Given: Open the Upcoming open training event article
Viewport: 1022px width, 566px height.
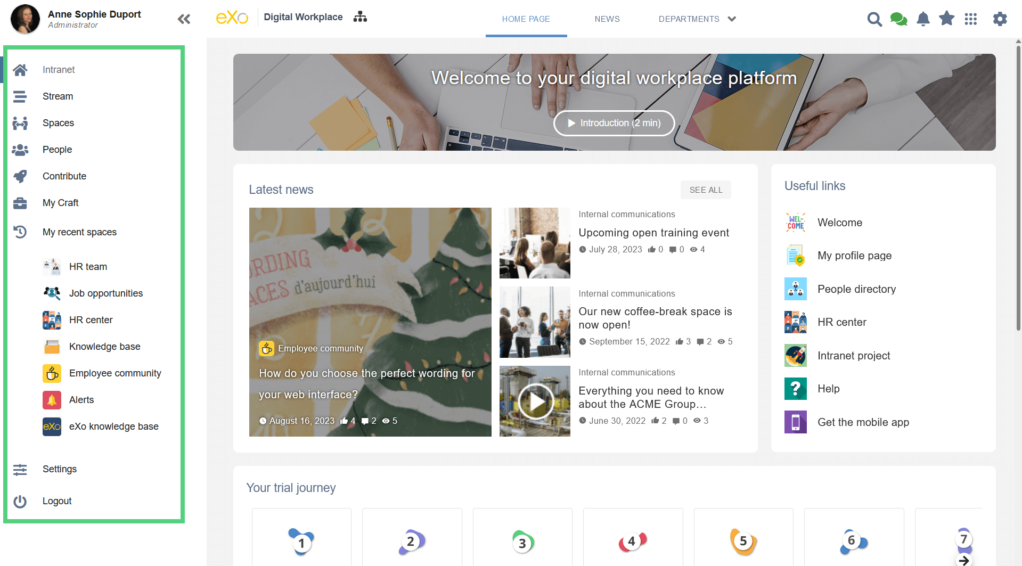Looking at the screenshot, I should [x=653, y=233].
